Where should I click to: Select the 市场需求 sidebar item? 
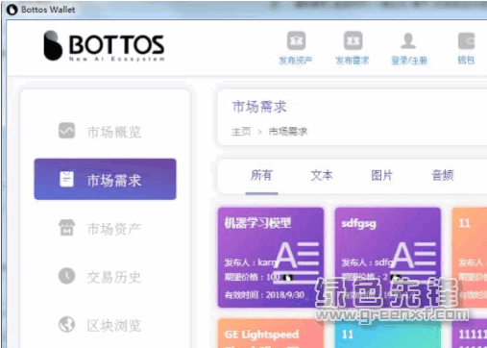[105, 179]
